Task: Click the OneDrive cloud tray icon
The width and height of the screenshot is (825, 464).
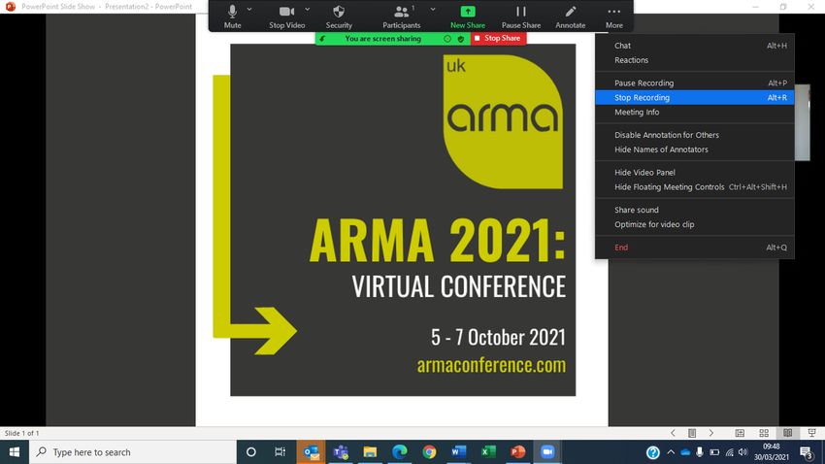Action: (685, 452)
